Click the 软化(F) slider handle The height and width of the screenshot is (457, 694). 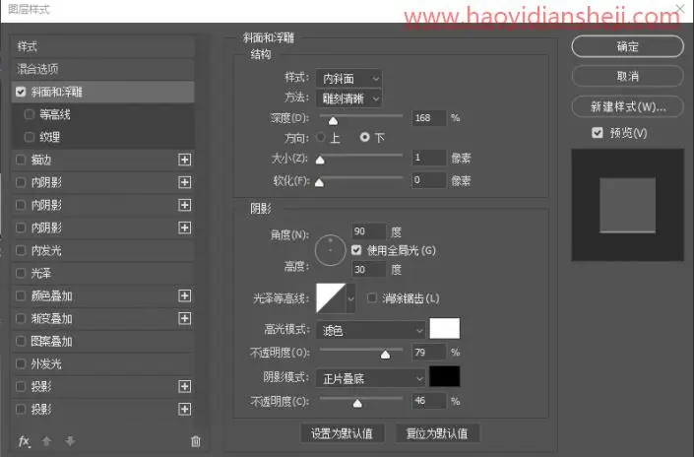coord(319,182)
